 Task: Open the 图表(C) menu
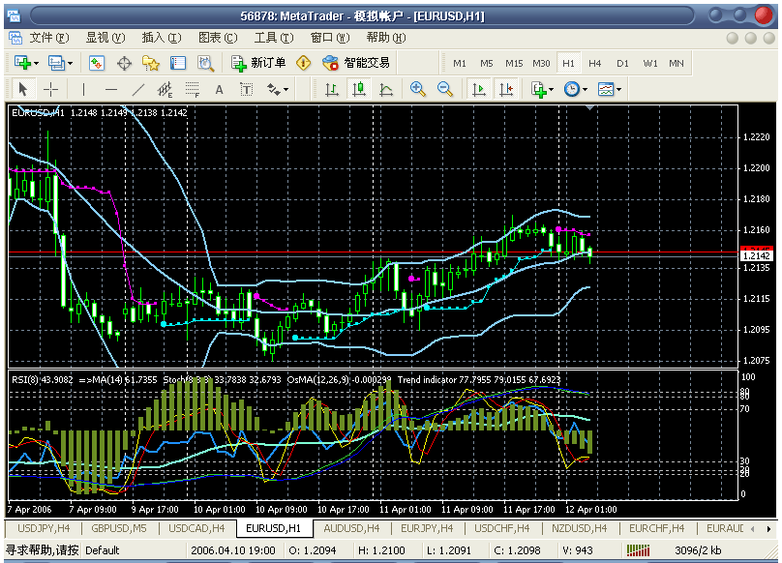tap(217, 38)
